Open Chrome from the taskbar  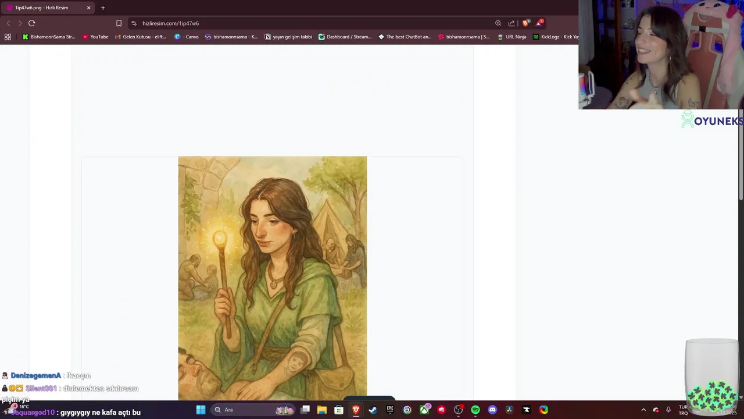pos(543,410)
